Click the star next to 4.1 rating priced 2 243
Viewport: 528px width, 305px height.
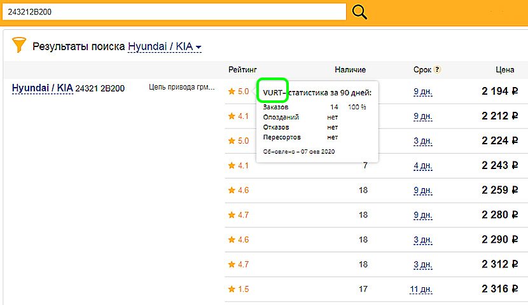pyautogui.click(x=232, y=165)
